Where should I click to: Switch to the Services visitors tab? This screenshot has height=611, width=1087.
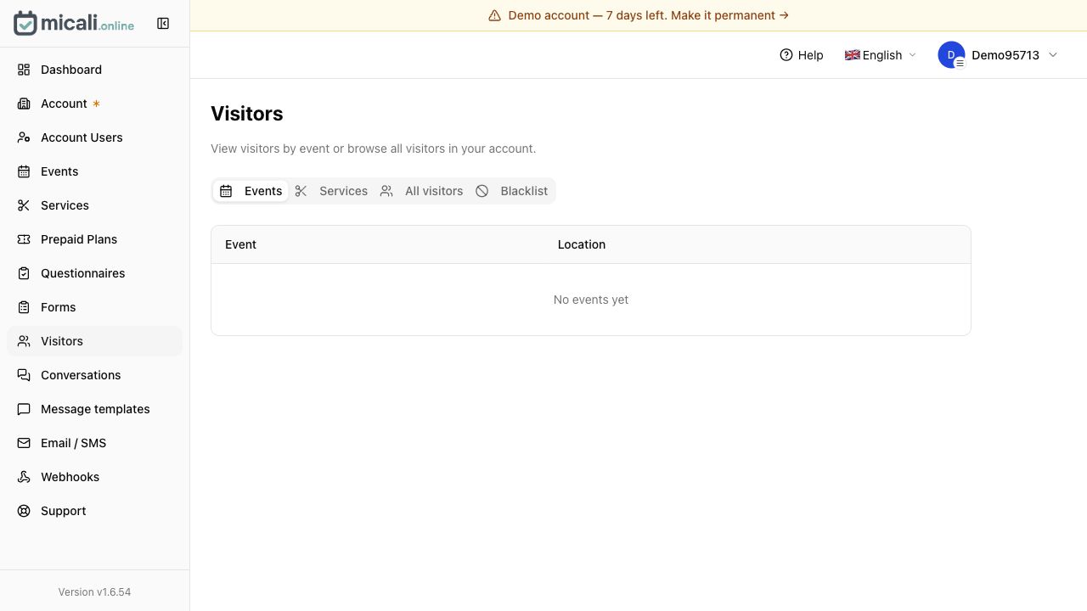tap(331, 191)
